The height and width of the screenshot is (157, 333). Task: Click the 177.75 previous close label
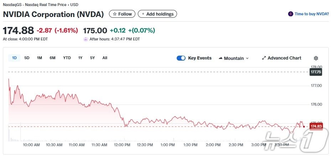click(x=316, y=72)
